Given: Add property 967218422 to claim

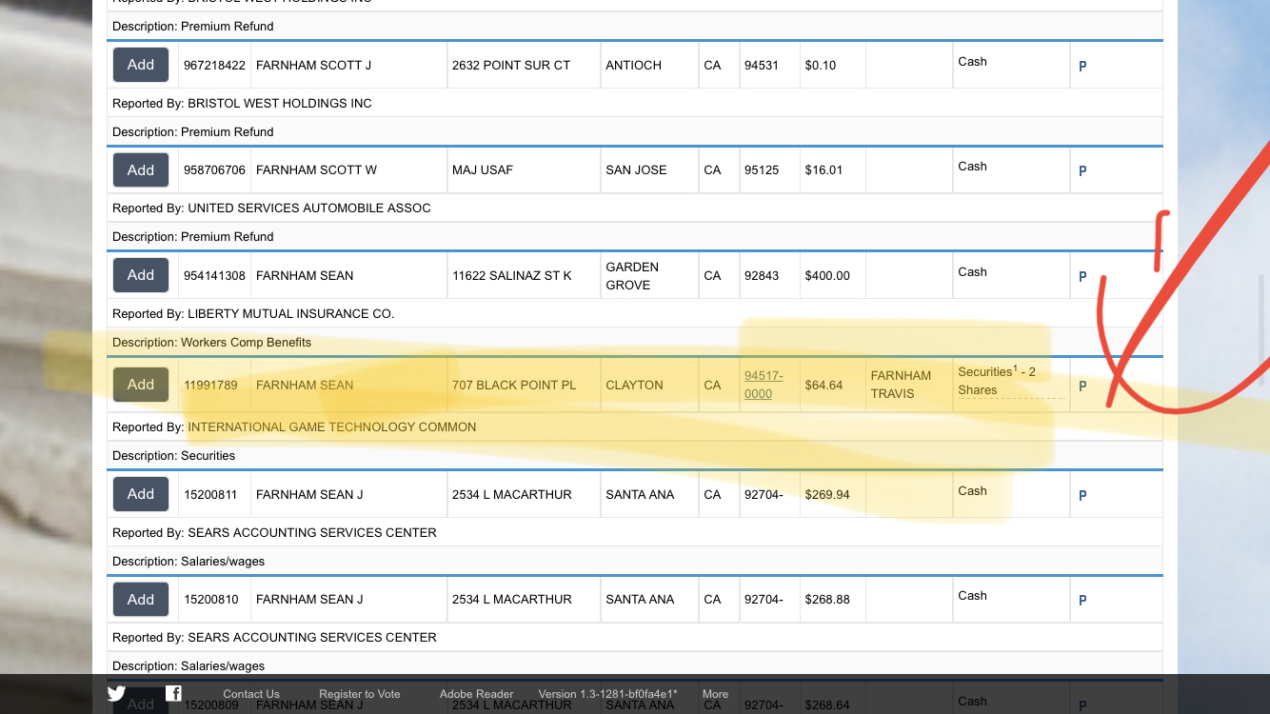Looking at the screenshot, I should (141, 65).
